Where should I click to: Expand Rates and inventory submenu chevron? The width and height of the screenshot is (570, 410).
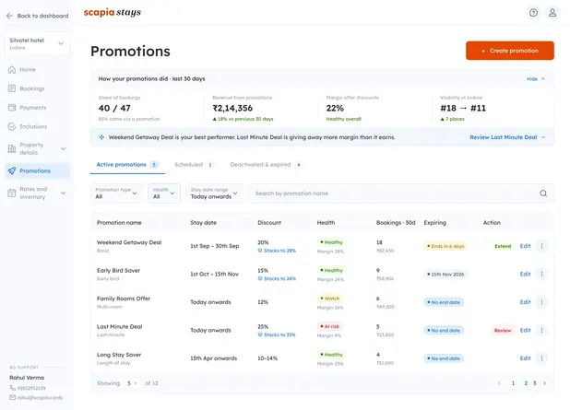[64, 193]
